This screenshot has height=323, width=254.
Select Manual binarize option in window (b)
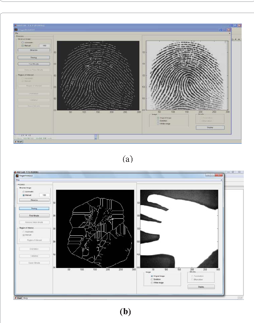point(24,195)
